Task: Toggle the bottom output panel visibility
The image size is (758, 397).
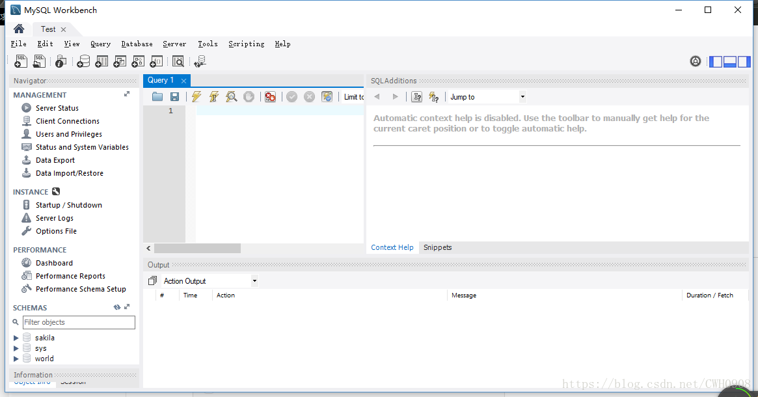Action: (x=730, y=61)
